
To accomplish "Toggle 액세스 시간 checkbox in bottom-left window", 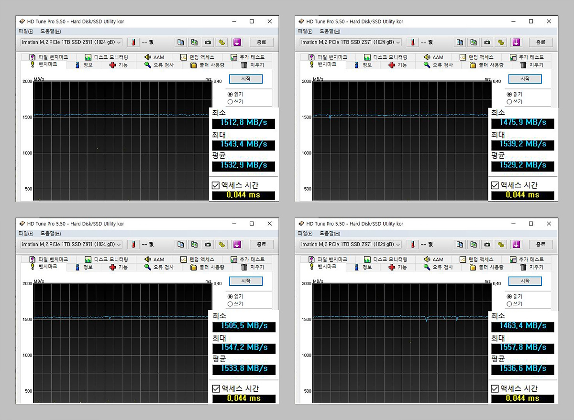I will pos(216,388).
